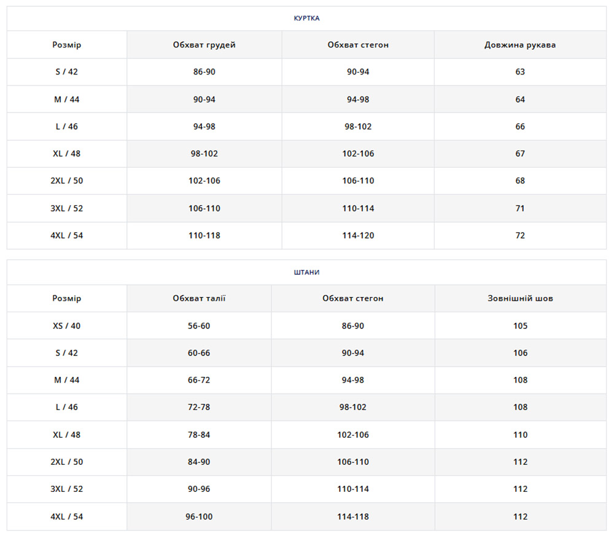The height and width of the screenshot is (538, 614).
Task: Select the Обхват грудей column header
Action: click(204, 45)
